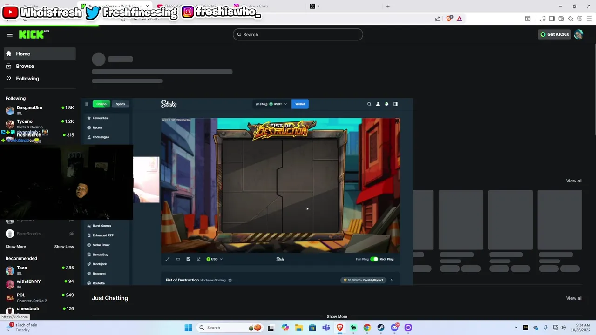Open the Brave Leo AI sparkle icon
The width and height of the screenshot is (596, 335).
(570, 19)
